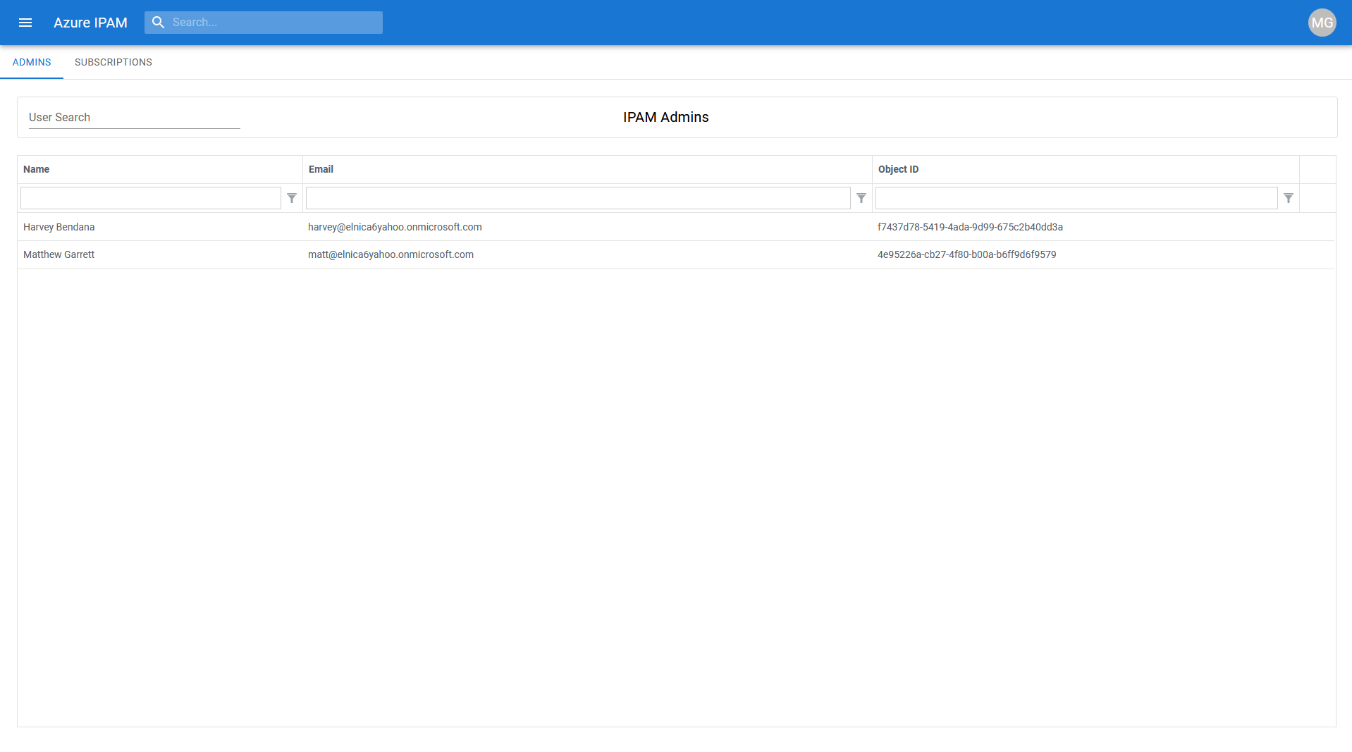Switch to the Subscriptions tab
1352x752 pixels.
113,62
